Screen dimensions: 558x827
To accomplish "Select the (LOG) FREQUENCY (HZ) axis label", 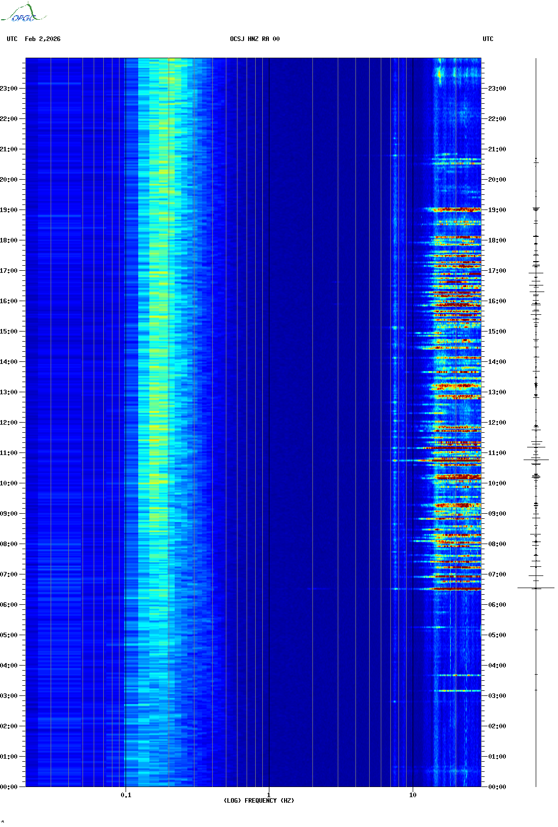I will click(x=259, y=800).
